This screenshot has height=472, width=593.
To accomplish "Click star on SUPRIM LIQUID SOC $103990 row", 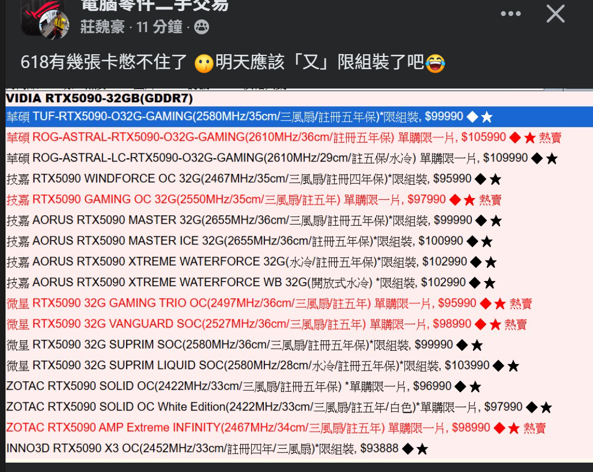I will pyautogui.click(x=513, y=366).
